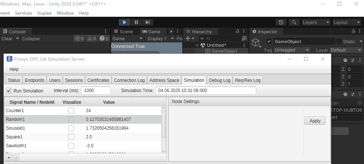Open Hierarchy panel three-dot menu
The height and width of the screenshot is (164, 364).
point(244,31)
